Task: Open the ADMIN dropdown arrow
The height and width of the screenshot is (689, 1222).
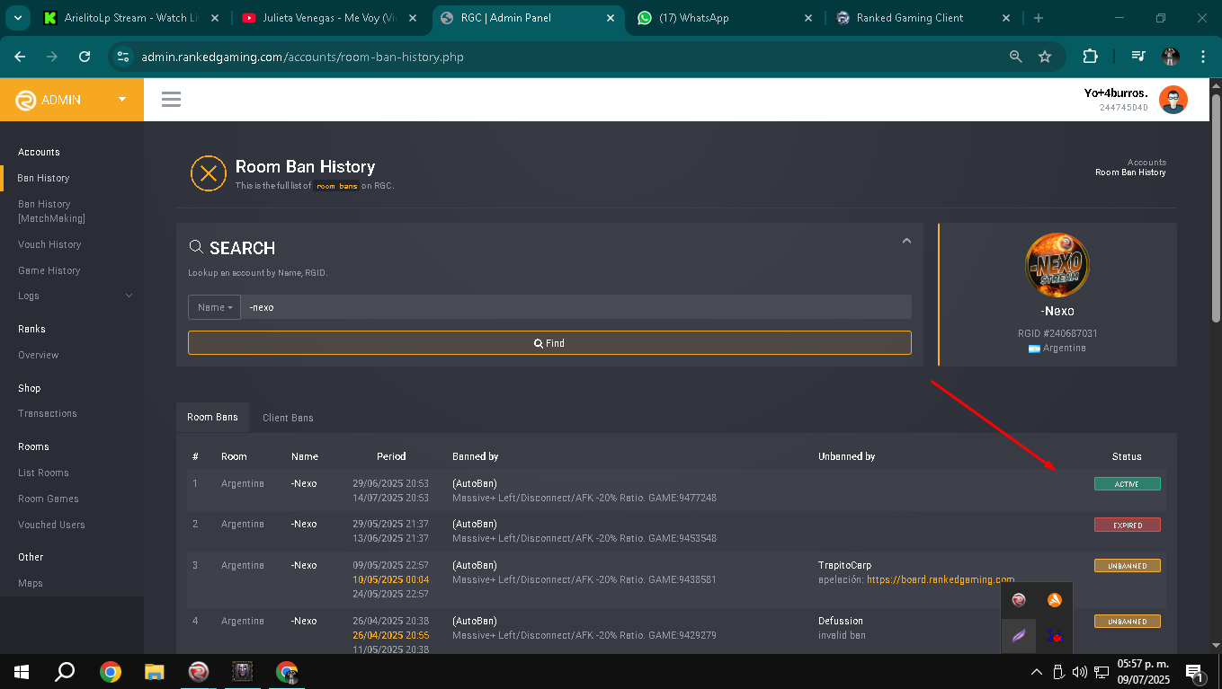Action: click(122, 99)
